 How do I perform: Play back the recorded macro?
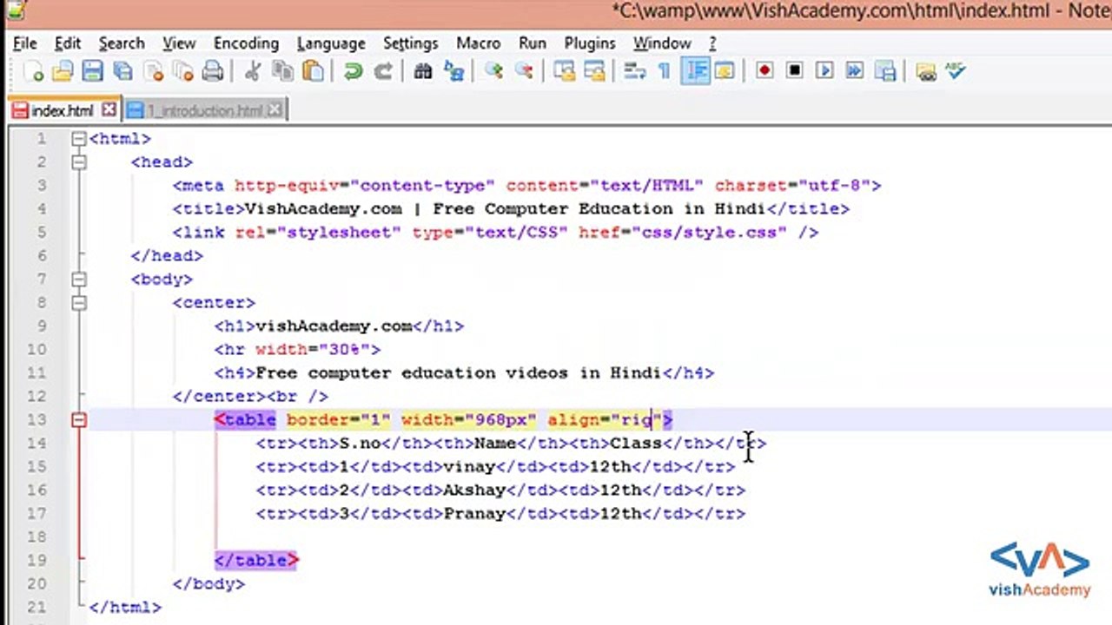coord(824,71)
